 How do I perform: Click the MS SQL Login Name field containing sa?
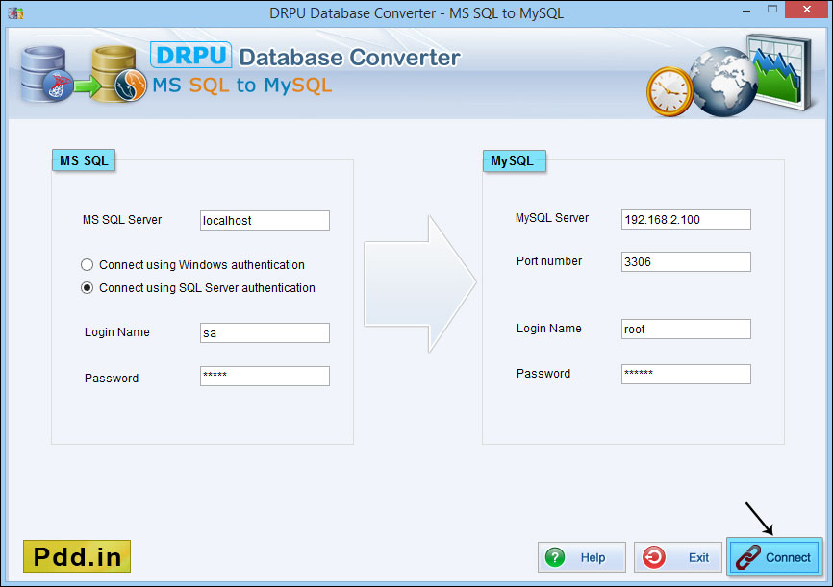265,332
